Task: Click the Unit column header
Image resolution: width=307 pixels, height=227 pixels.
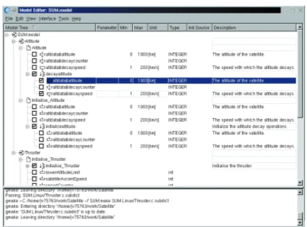Action: (x=158, y=28)
